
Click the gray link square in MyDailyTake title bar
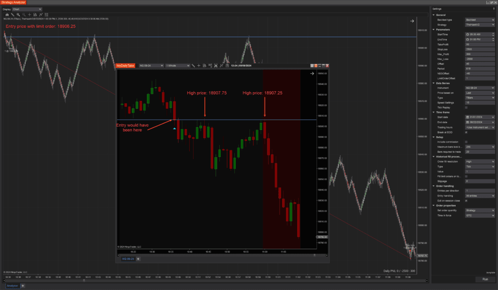(312, 65)
